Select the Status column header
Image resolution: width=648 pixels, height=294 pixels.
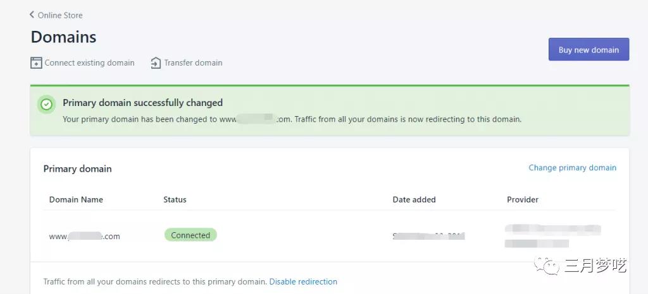coord(175,199)
